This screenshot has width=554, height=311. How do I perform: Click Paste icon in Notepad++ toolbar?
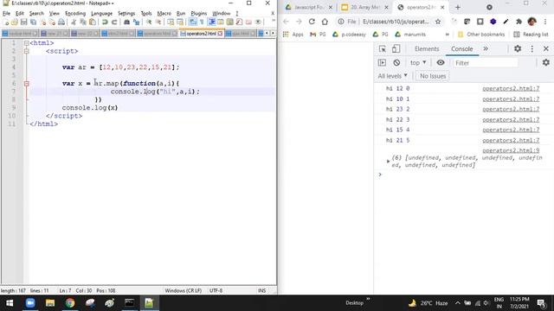93,22
